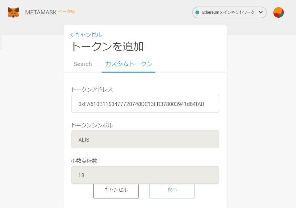The height and width of the screenshot is (208, 296).
Task: Click the キャンセル link at the top
Action: point(88,35)
